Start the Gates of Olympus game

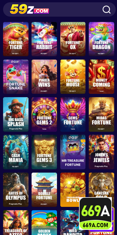click(16, 190)
